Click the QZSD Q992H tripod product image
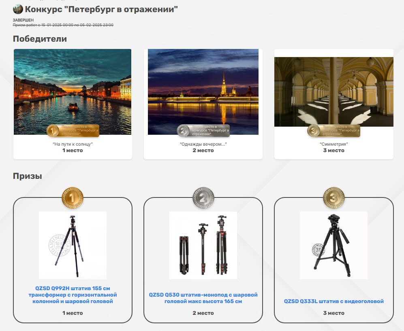 pyautogui.click(x=73, y=245)
